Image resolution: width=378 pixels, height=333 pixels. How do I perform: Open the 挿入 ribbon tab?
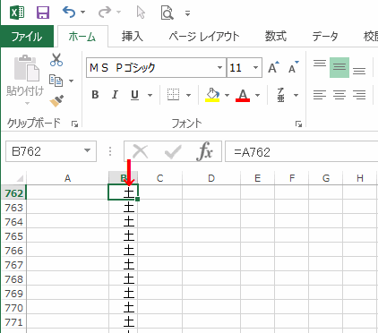pyautogui.click(x=133, y=37)
